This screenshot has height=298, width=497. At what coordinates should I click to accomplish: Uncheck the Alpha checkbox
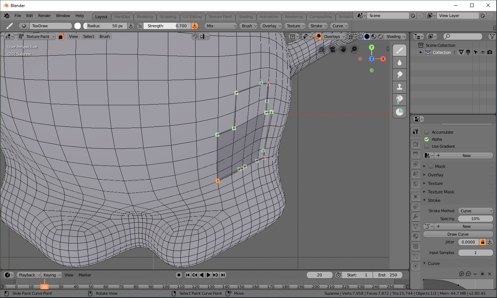click(x=427, y=139)
